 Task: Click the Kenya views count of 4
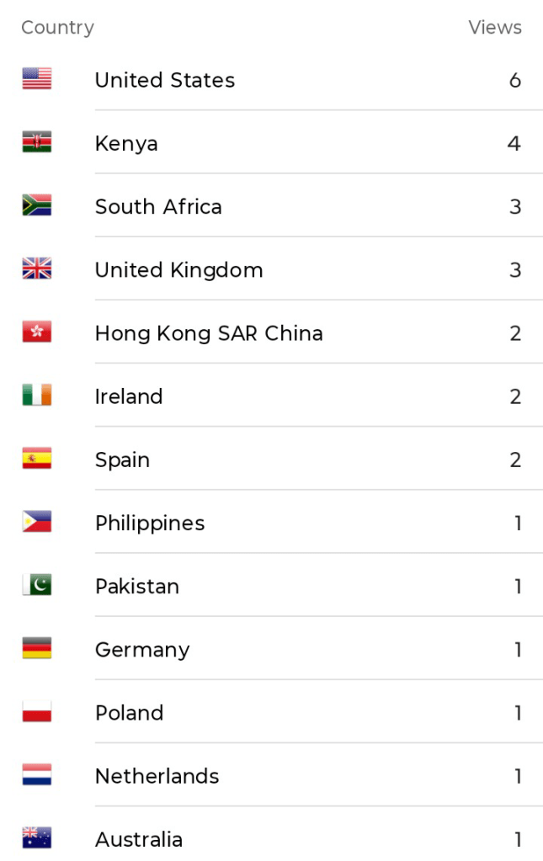pos(514,144)
